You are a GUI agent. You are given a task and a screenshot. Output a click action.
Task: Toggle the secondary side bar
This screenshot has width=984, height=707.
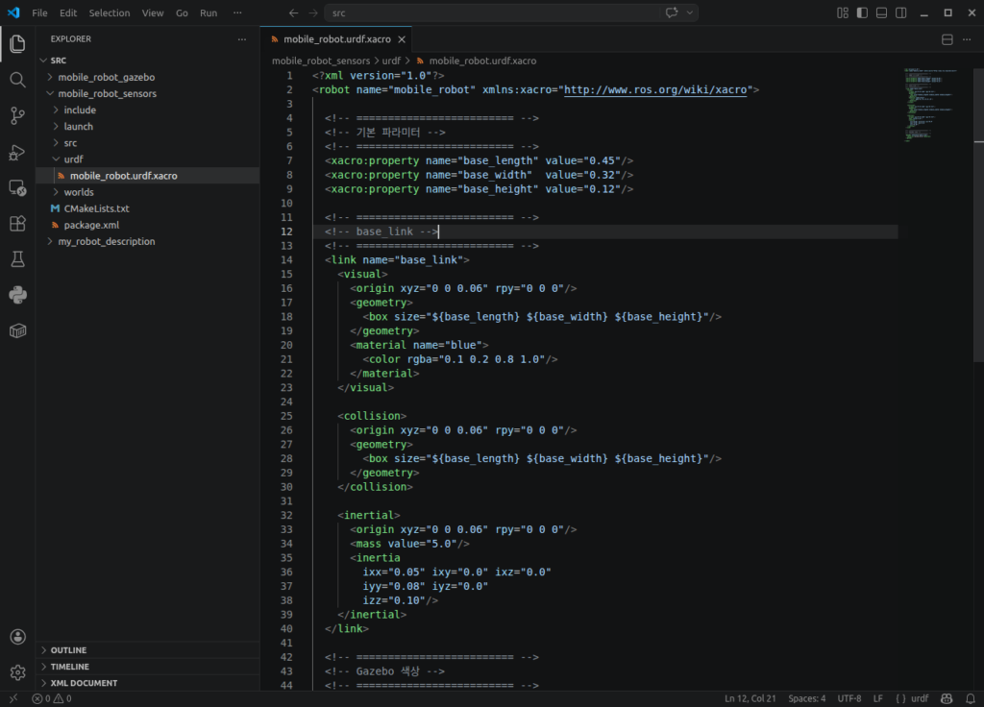pyautogui.click(x=901, y=12)
